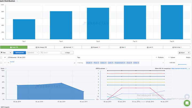Open the Operations dropdown
This screenshot has height=108, width=192.
pos(33,53)
